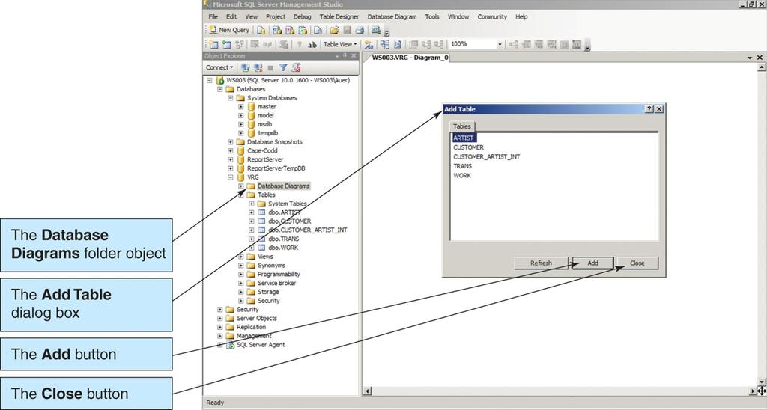Click the Refresh button in Add Table dialog
767x410 pixels.
(x=541, y=263)
